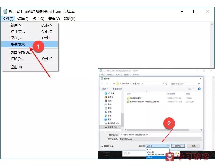This screenshot has height=166, width=215.
Task: Click the 新建文件夹 button
Action: click(117, 89)
